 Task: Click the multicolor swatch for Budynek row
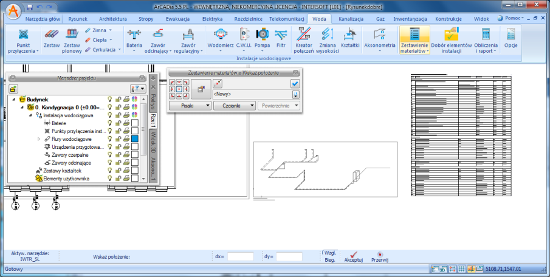(135, 100)
